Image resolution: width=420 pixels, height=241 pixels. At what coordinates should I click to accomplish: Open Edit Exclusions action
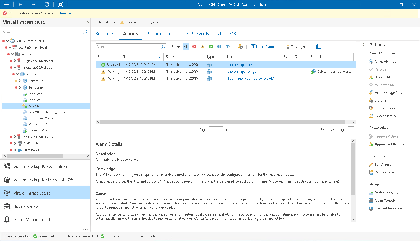point(384,108)
